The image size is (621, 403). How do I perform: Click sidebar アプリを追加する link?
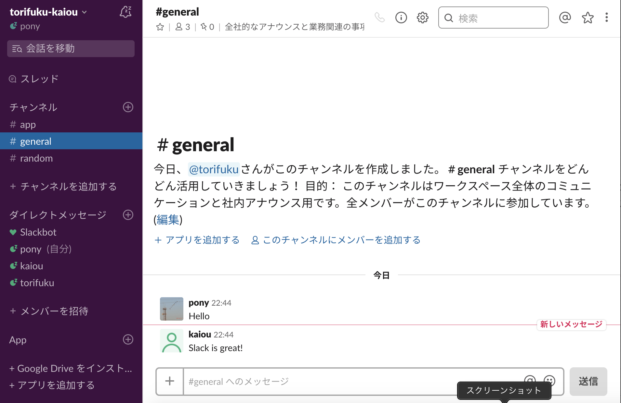[52, 385]
